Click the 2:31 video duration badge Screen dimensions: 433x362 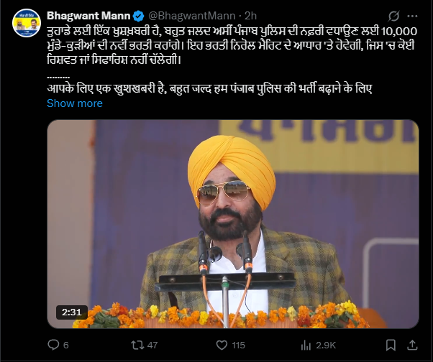[x=72, y=312]
